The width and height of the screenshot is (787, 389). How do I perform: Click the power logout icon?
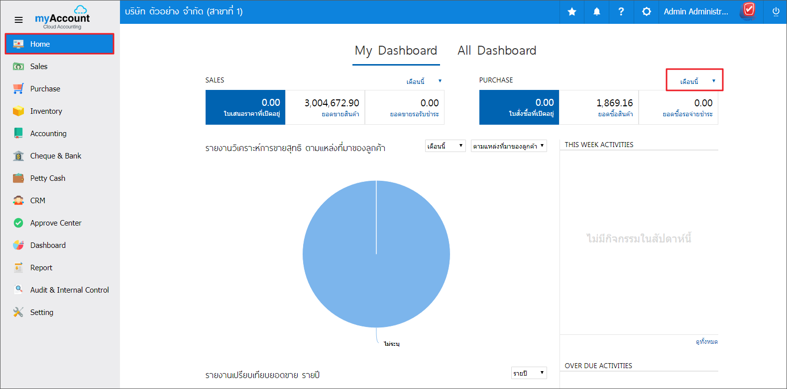(776, 12)
